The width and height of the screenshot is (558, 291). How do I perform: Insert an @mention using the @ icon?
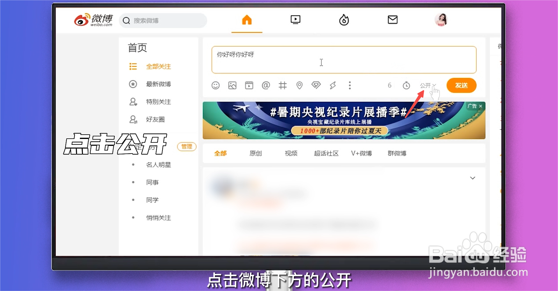pos(266,85)
